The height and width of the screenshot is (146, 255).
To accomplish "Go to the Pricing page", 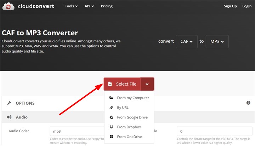I will (x=107, y=6).
